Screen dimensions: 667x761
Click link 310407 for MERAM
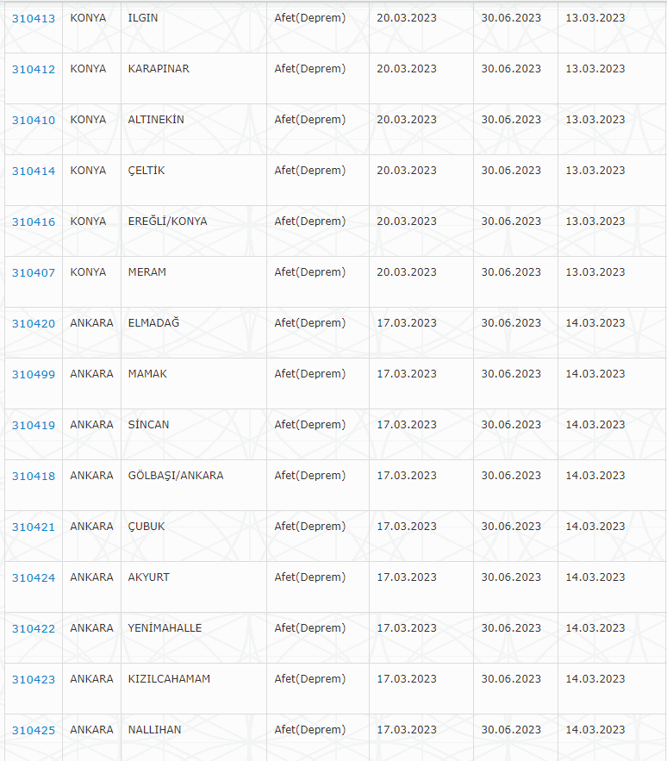point(33,272)
